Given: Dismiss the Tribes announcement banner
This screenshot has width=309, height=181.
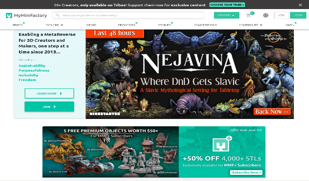Looking at the screenshot, I should point(300,5).
